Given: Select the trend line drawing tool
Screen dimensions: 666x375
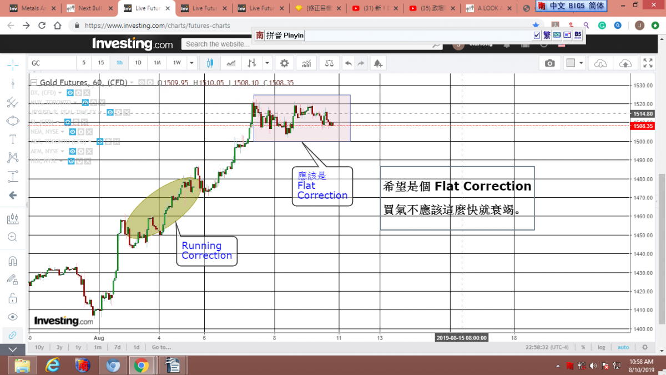Looking at the screenshot, I should click(x=13, y=83).
